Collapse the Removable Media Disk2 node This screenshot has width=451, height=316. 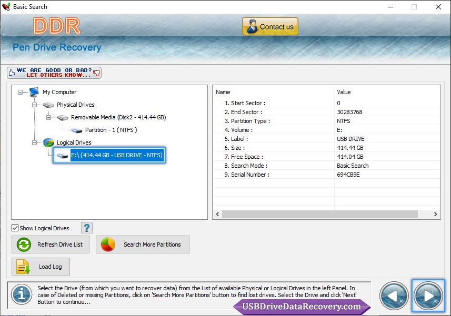(x=48, y=117)
